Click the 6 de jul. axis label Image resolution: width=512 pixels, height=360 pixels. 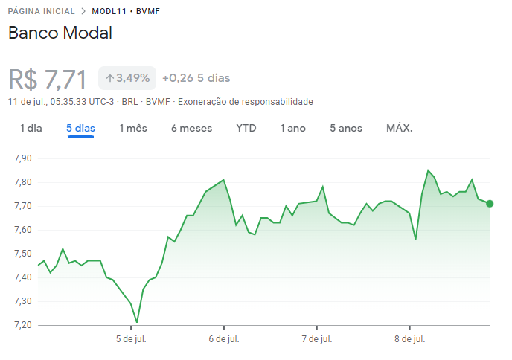(x=224, y=339)
